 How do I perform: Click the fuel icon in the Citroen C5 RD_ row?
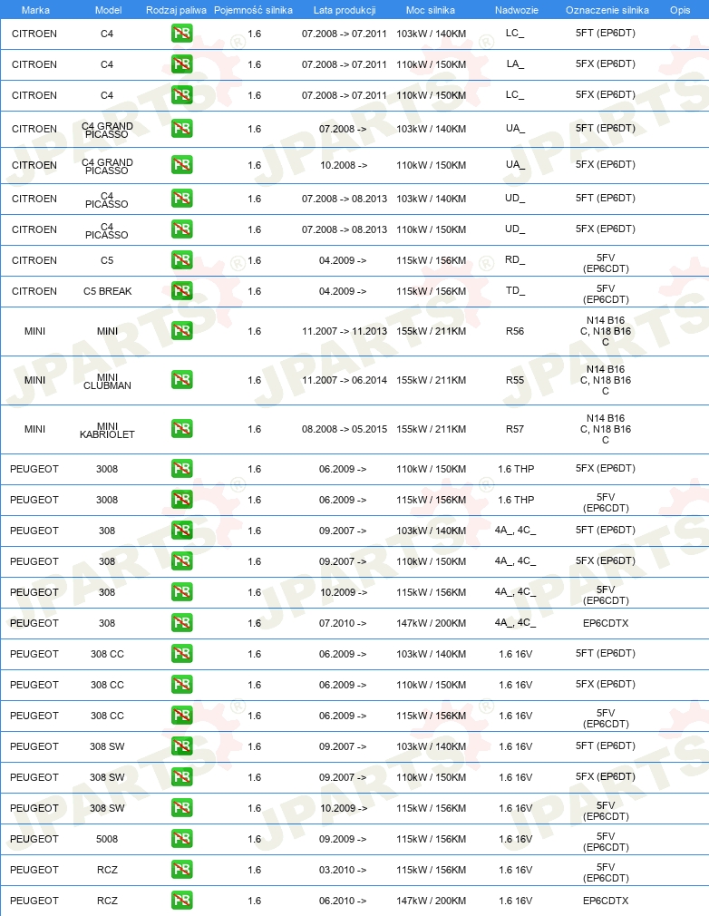181,260
